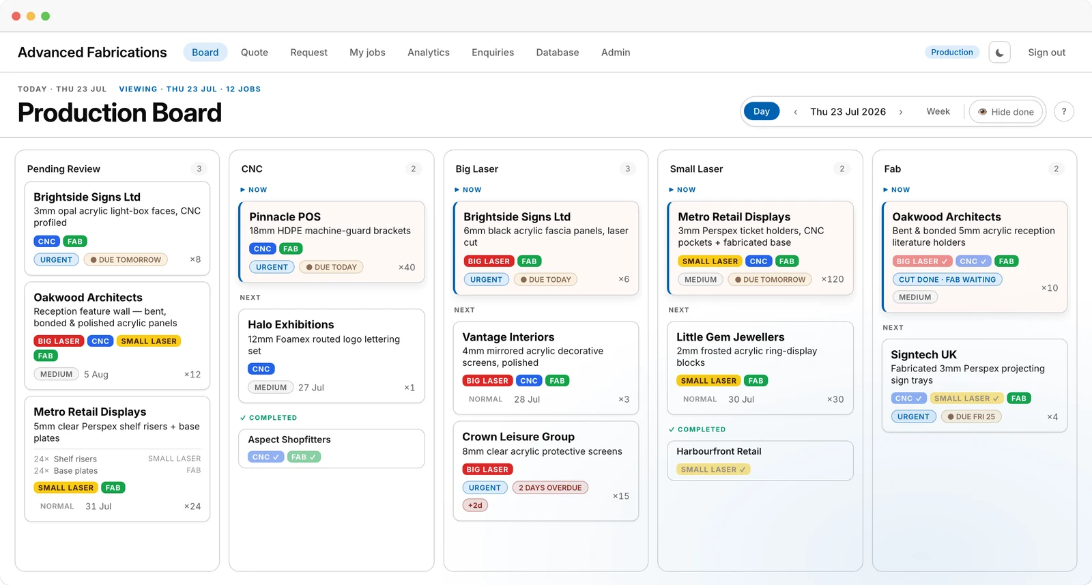Open the My jobs tab
Screen dimensions: 1092x585
coord(367,53)
